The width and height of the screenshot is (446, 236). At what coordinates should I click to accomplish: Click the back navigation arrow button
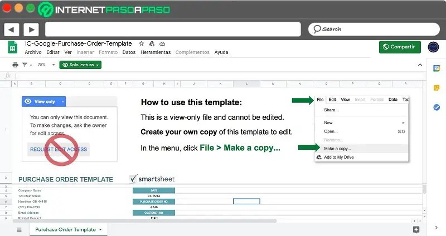coord(11,29)
